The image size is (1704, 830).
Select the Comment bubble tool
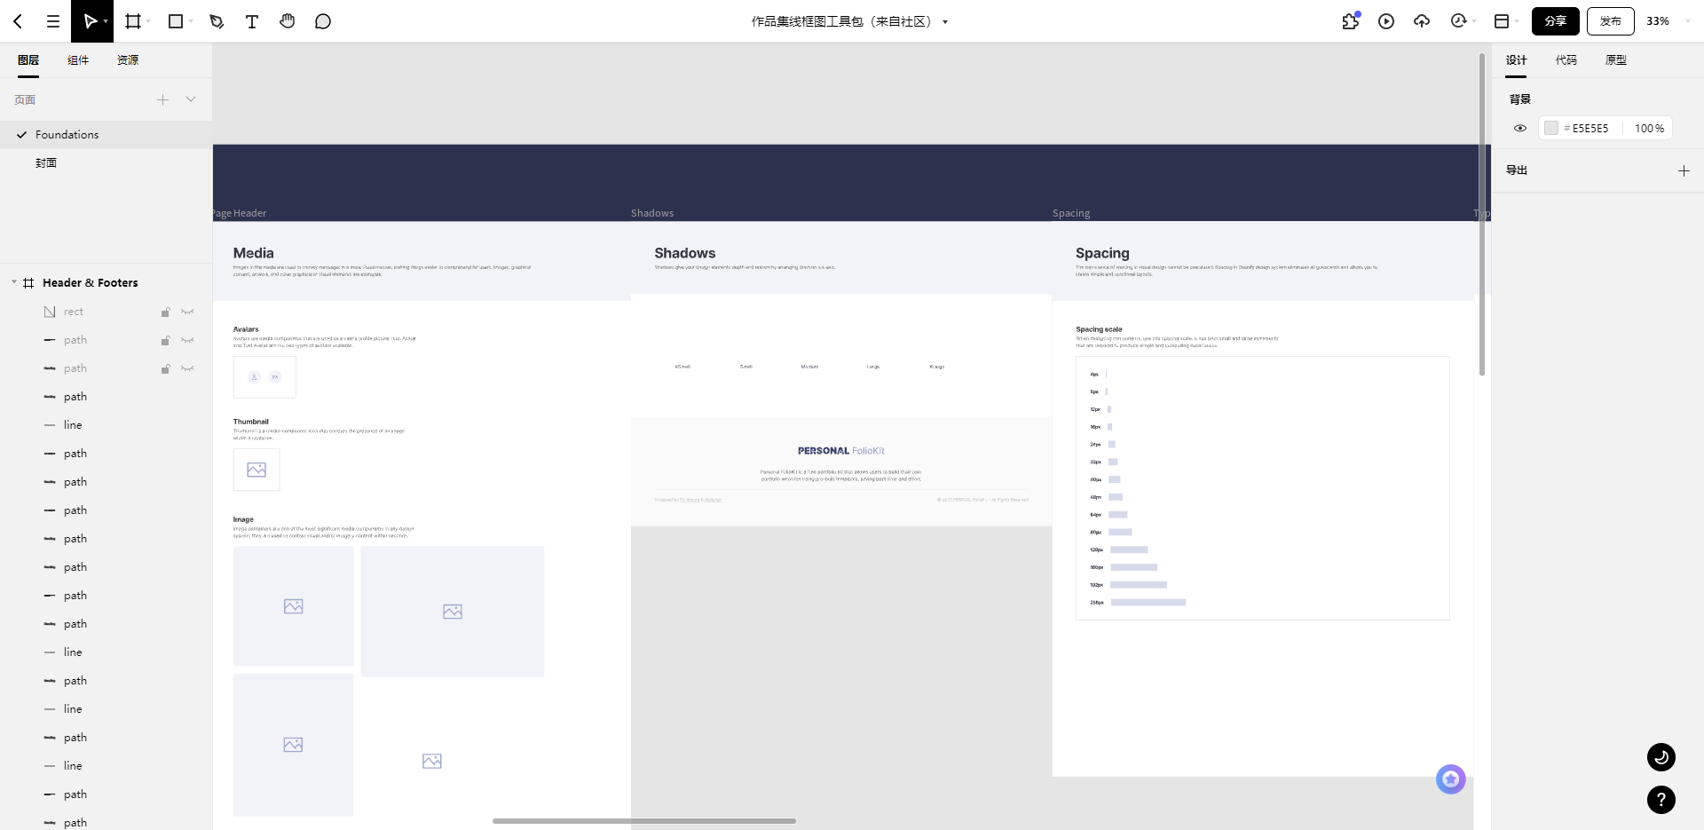(x=323, y=21)
